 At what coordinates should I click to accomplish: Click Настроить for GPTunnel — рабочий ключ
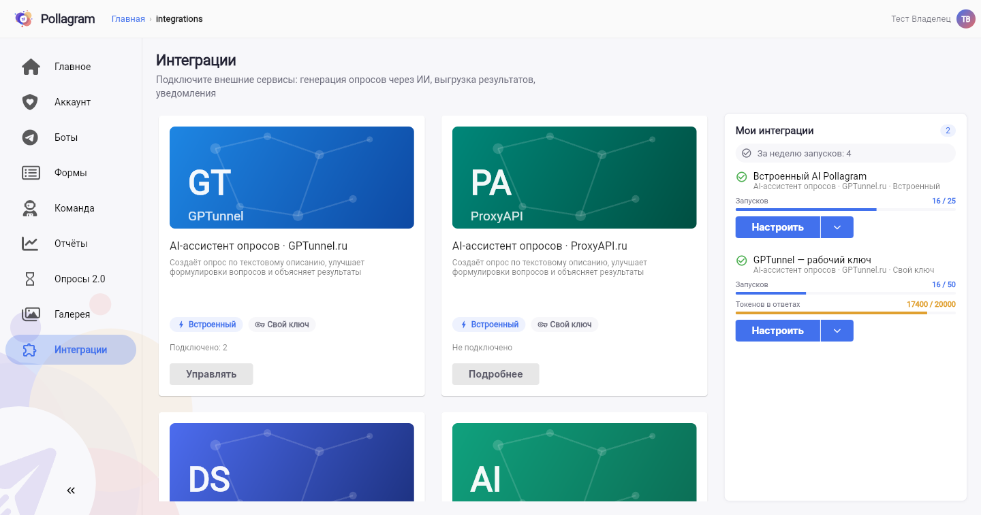777,331
